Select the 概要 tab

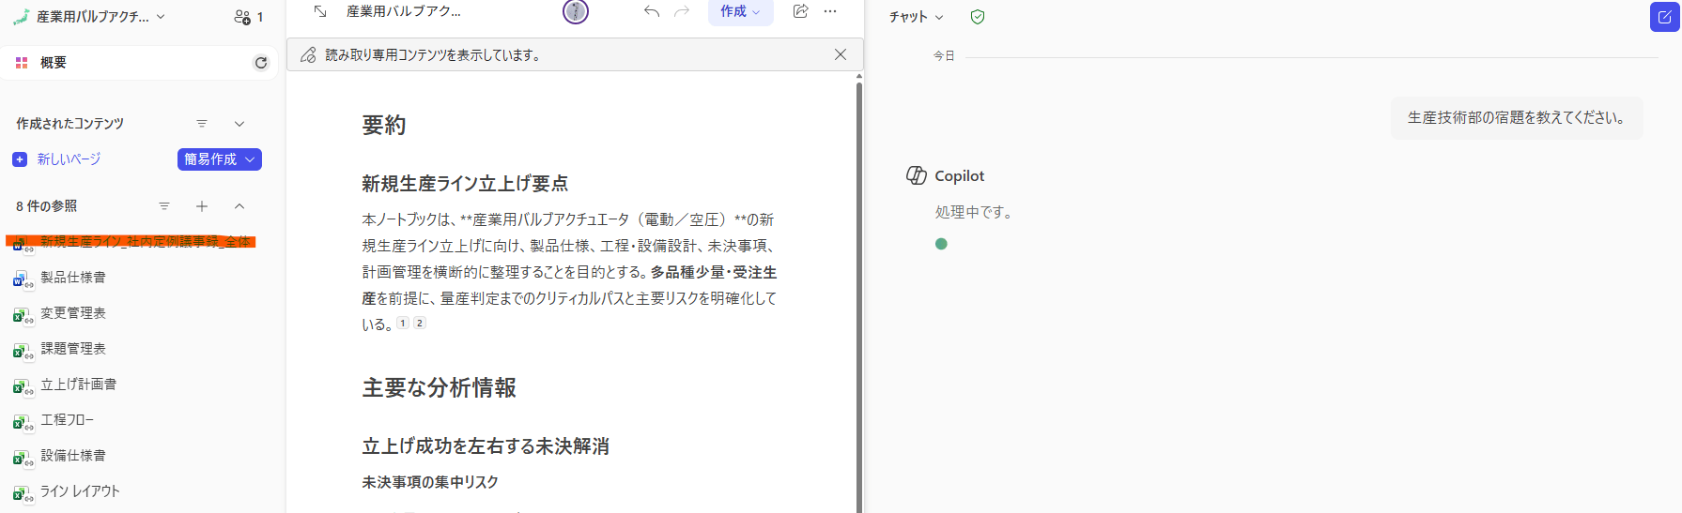[54, 63]
